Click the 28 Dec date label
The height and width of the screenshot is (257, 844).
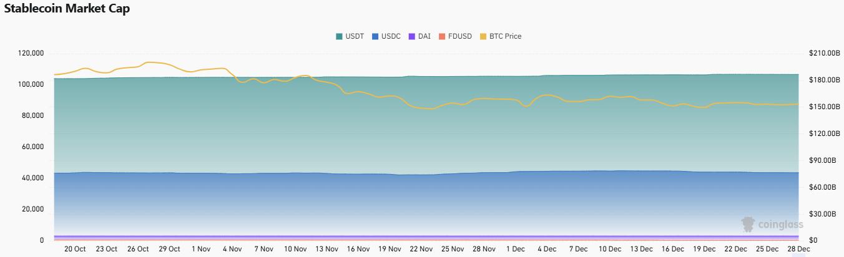click(798, 249)
